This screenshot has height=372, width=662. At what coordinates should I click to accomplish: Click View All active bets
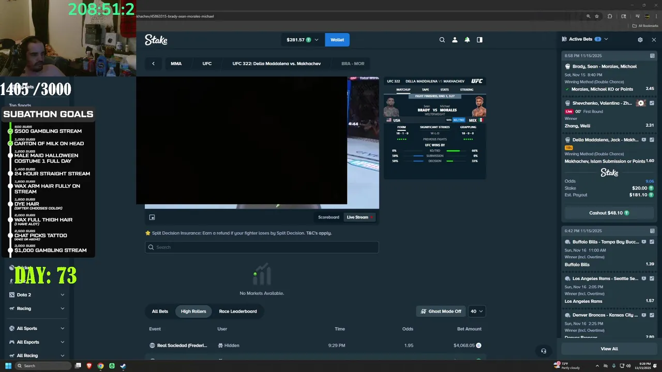(x=609, y=349)
